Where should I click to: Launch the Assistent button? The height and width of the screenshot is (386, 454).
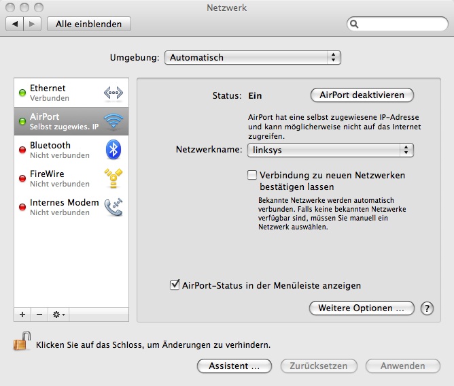[x=234, y=366]
